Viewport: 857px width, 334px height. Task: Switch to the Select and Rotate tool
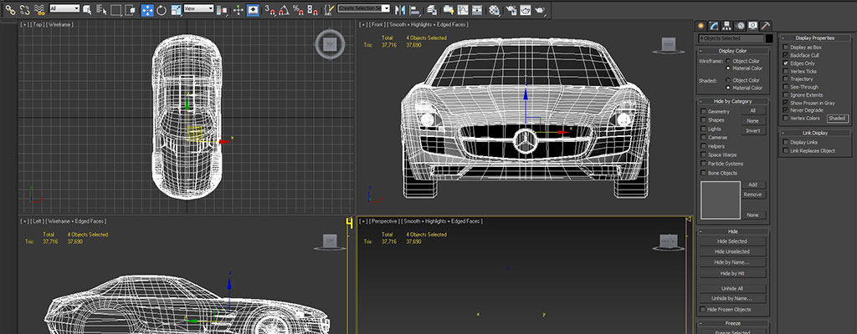click(162, 10)
